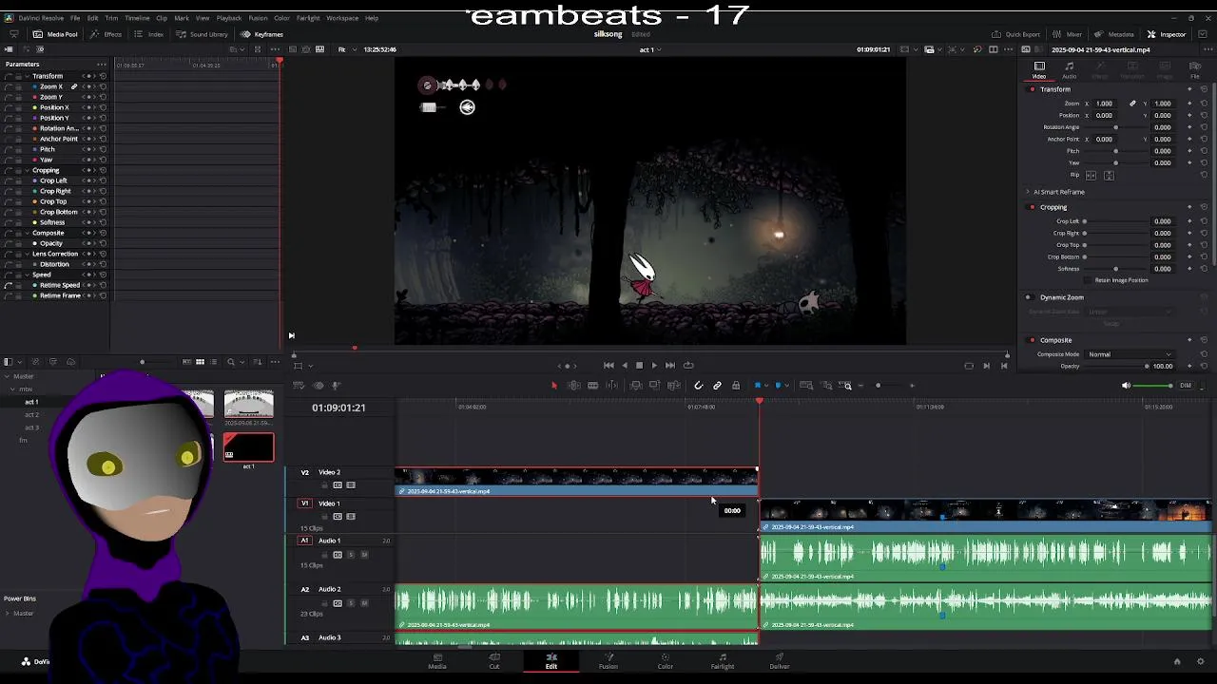Open the File menu

click(x=75, y=18)
